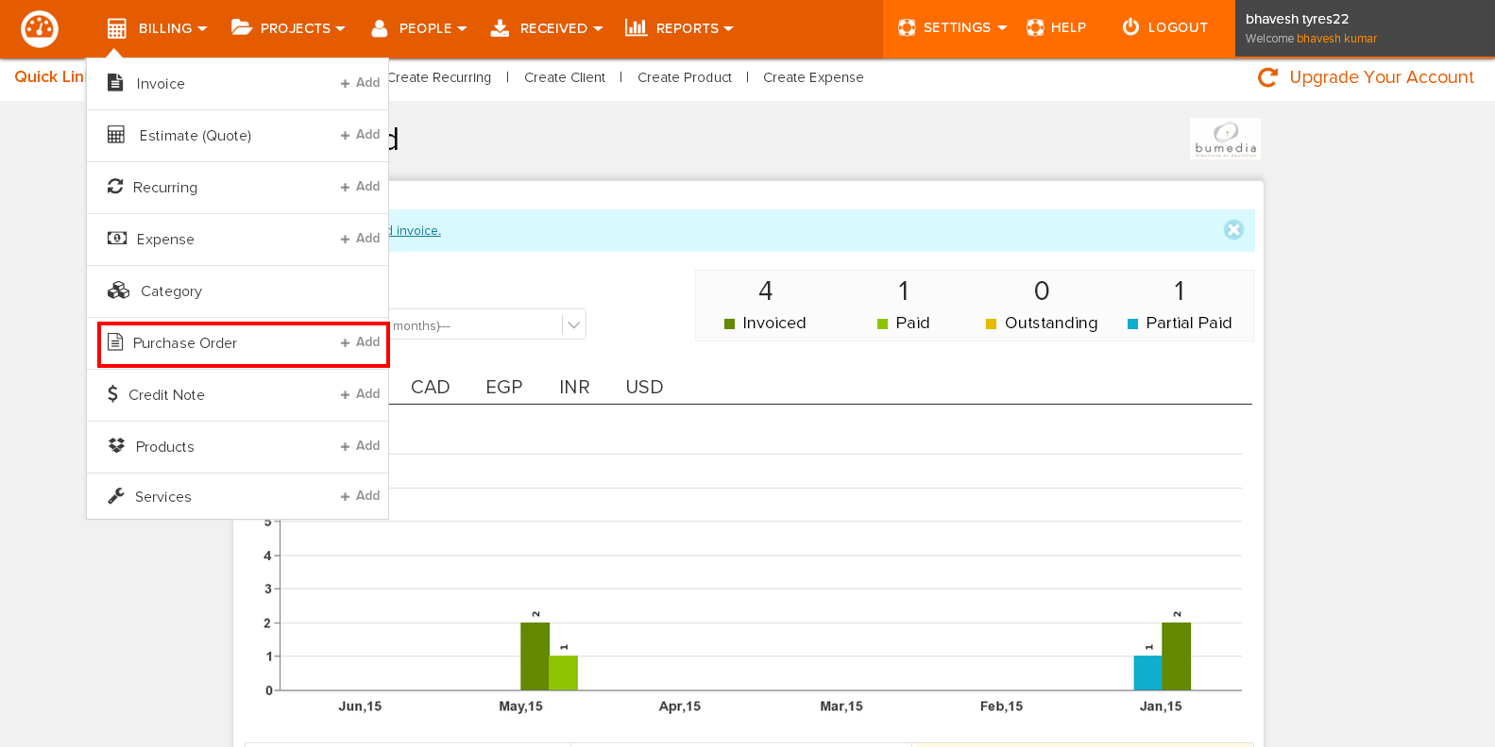Choose Expense in Billing menu
1495x747 pixels.
(165, 240)
